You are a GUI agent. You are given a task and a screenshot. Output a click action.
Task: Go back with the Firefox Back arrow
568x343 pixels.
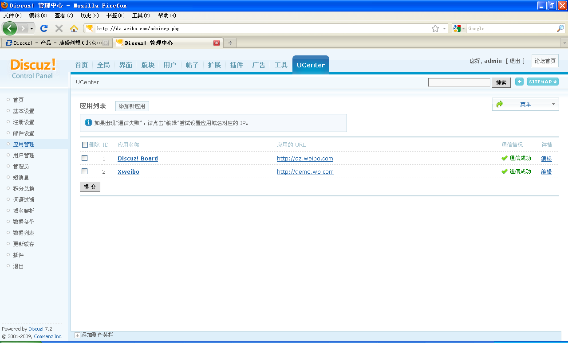[10, 28]
